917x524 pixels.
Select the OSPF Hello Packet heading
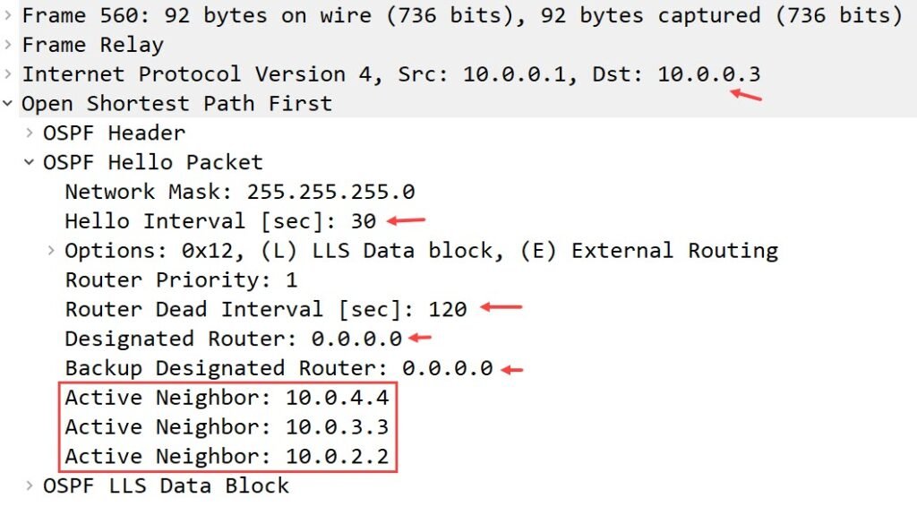(152, 162)
